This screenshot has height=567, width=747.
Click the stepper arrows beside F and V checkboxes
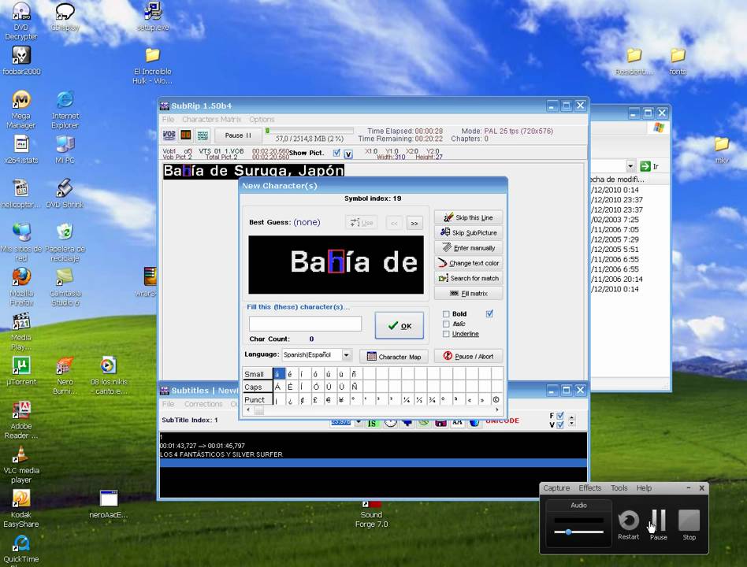(572, 420)
